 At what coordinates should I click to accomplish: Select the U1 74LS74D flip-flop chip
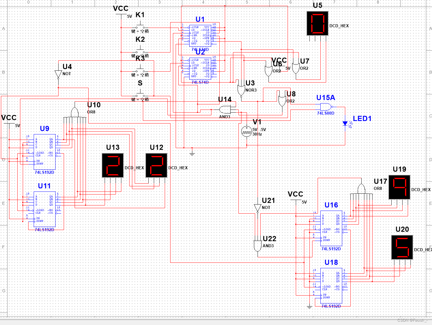click(200, 36)
